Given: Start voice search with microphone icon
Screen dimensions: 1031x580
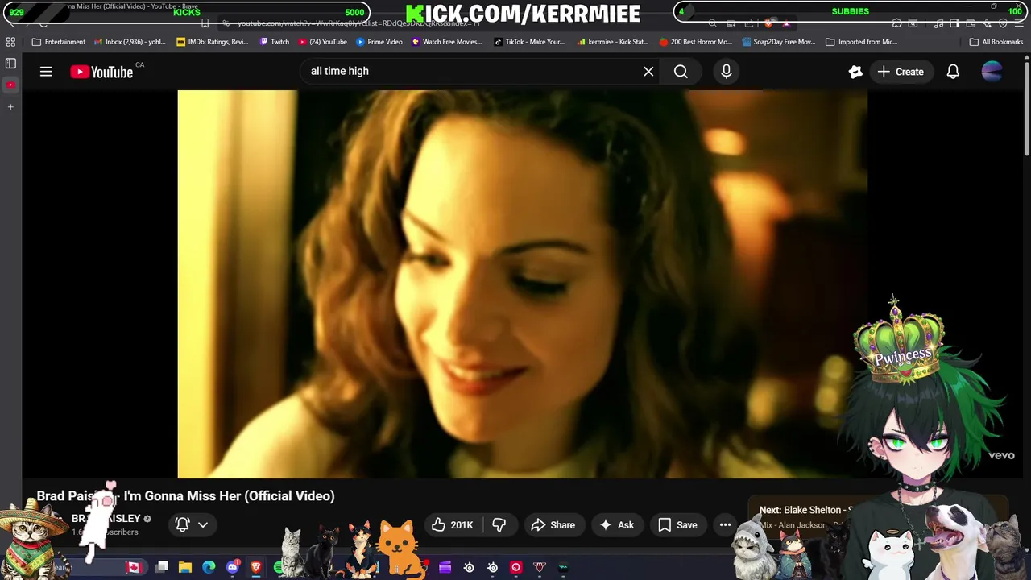Looking at the screenshot, I should point(727,72).
